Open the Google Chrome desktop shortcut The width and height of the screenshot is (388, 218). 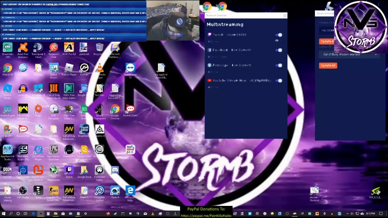[115, 112]
